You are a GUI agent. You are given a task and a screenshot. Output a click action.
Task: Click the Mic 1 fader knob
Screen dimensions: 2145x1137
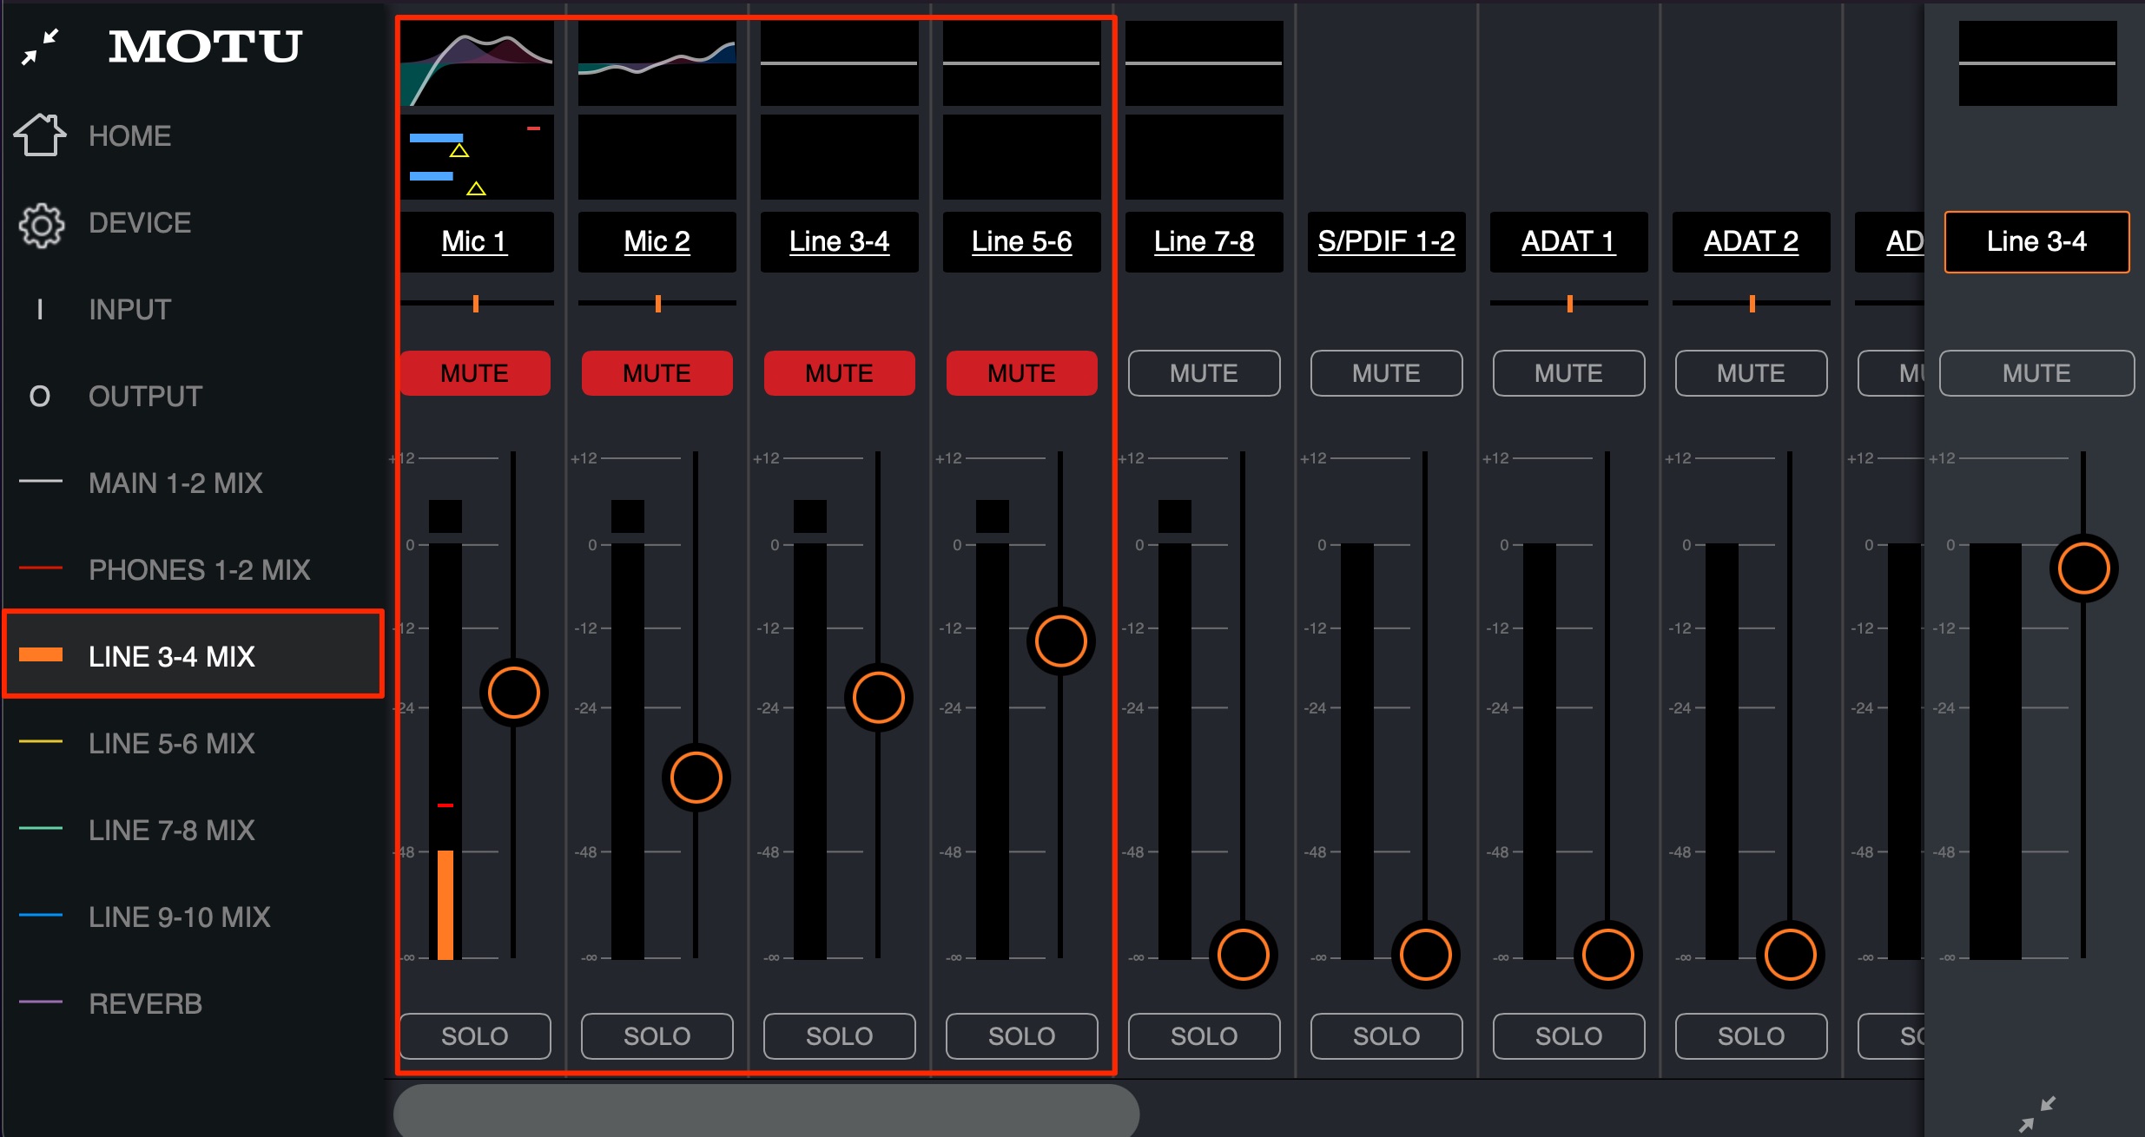[x=514, y=693]
